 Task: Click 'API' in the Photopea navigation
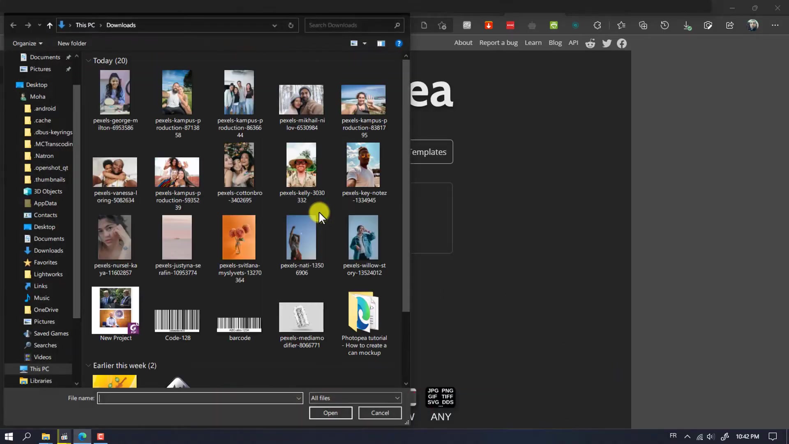573,42
